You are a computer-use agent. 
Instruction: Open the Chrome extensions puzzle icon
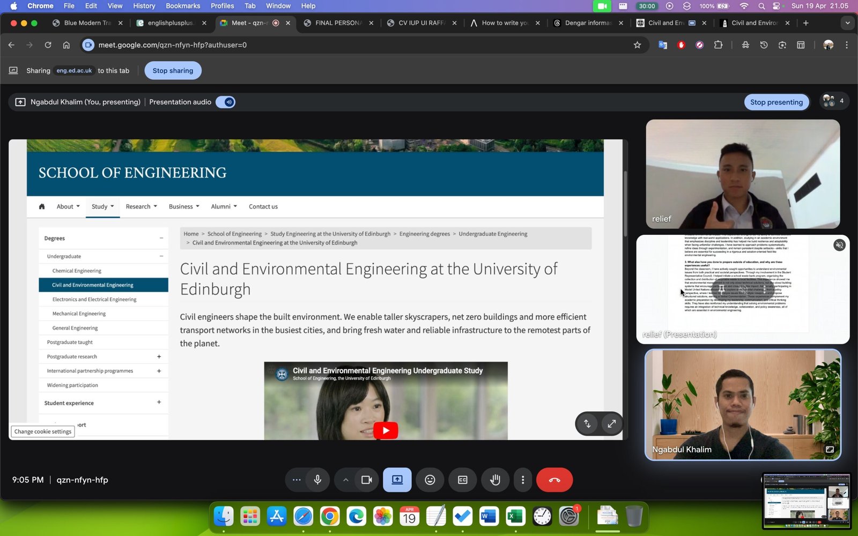point(718,45)
